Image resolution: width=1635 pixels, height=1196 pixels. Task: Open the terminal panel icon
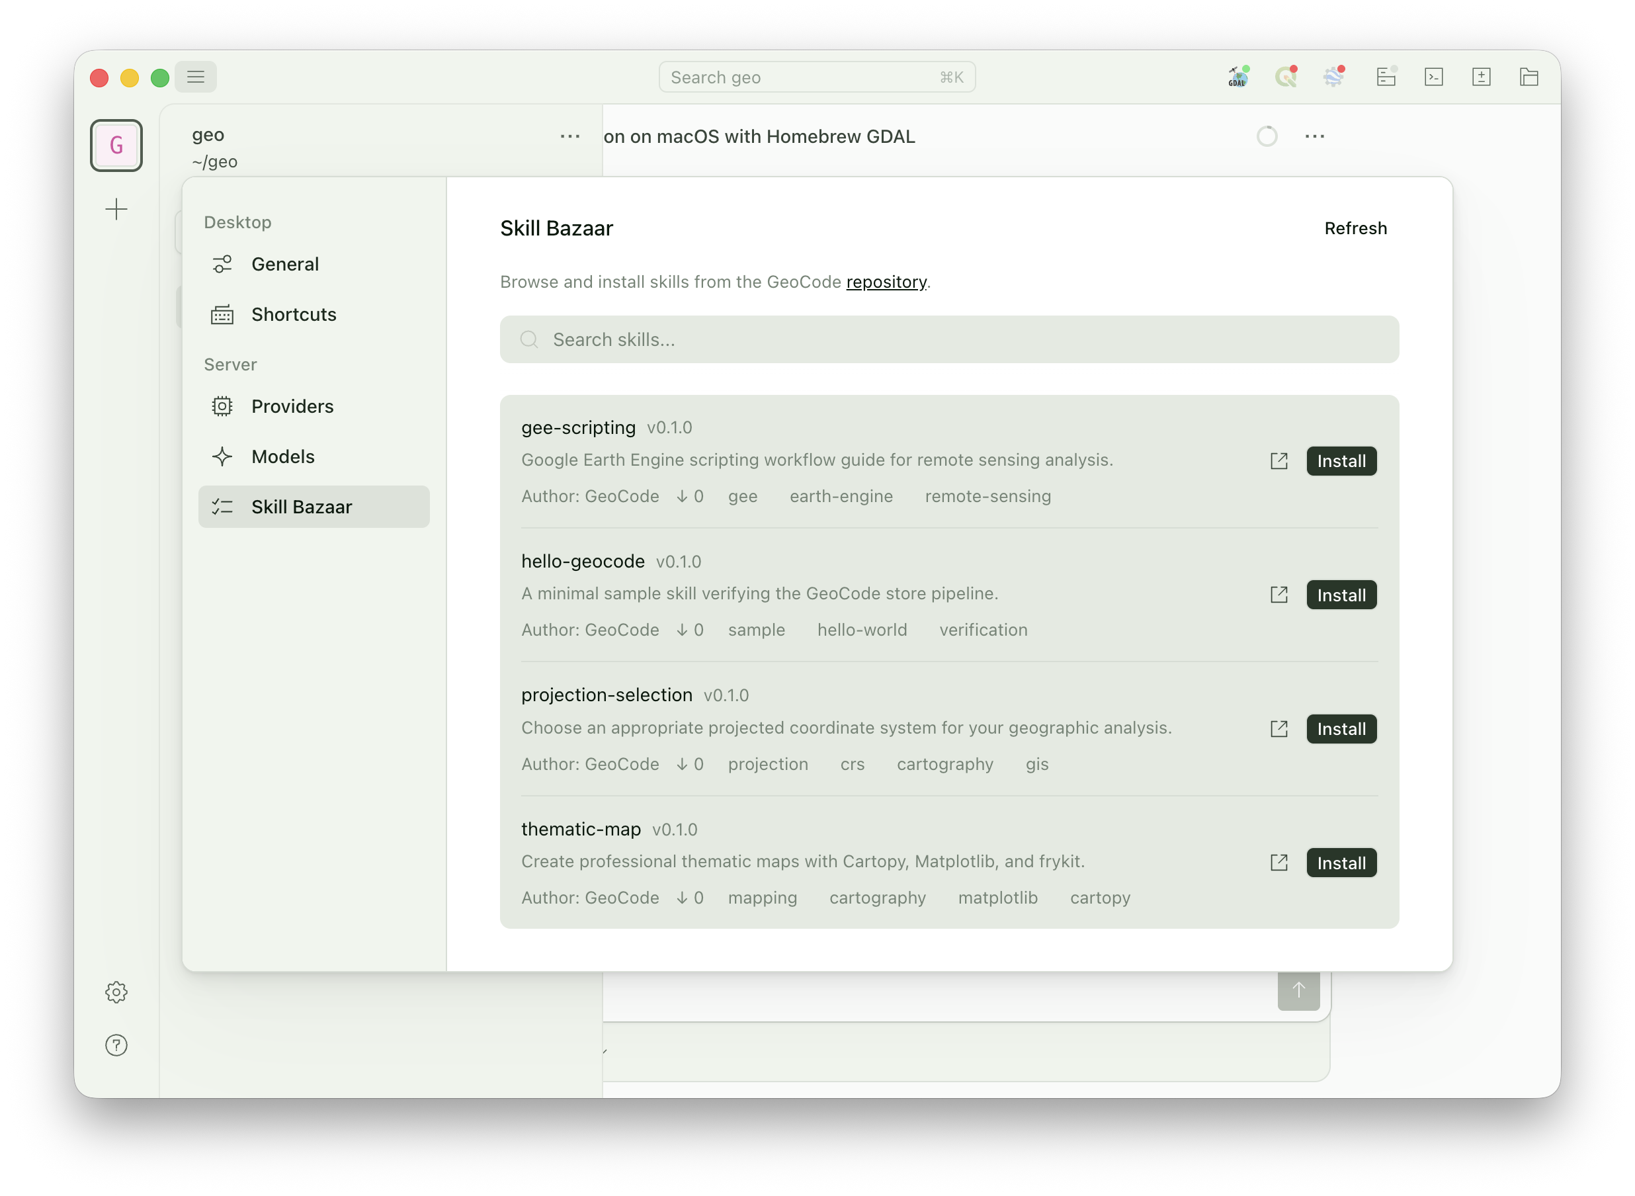(x=1434, y=77)
